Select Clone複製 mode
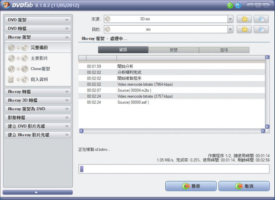 click(38, 69)
